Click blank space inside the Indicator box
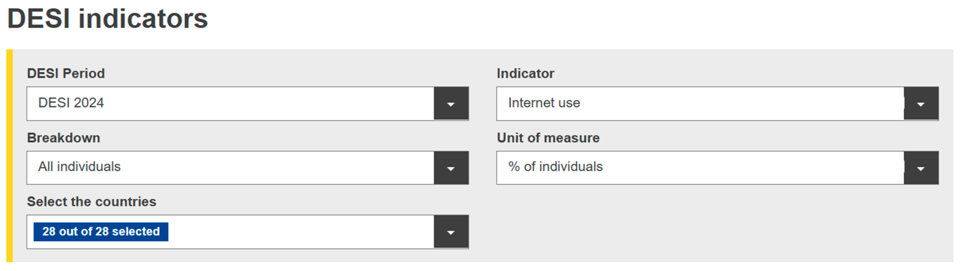Screen dimensions: 960x271 [745, 104]
